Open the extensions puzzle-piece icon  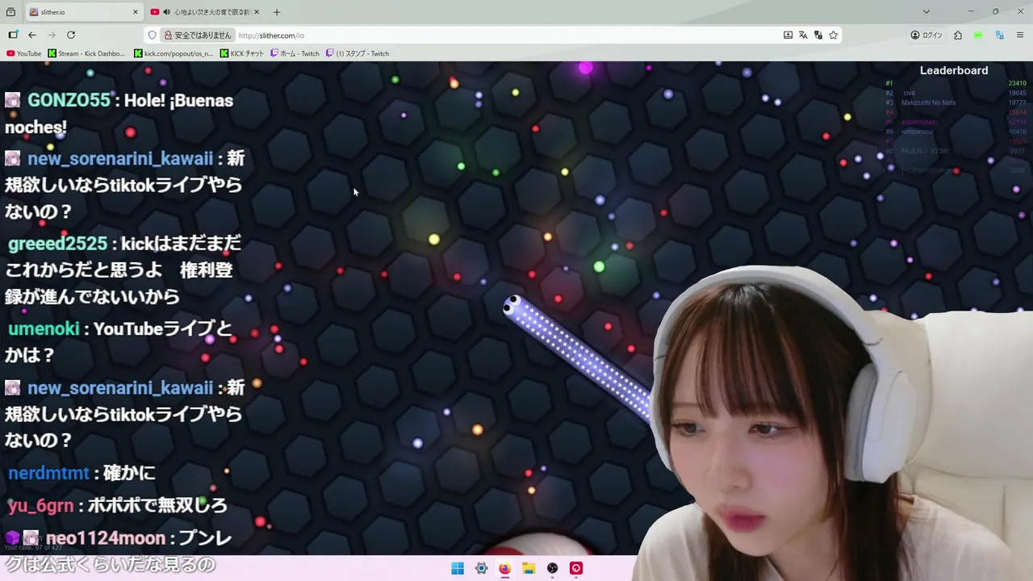tap(958, 35)
